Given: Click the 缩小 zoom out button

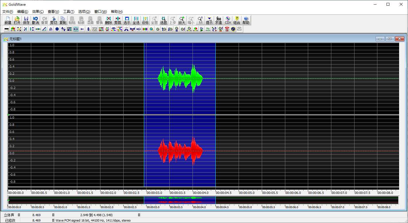Looking at the screenshot, I should coord(191,20).
